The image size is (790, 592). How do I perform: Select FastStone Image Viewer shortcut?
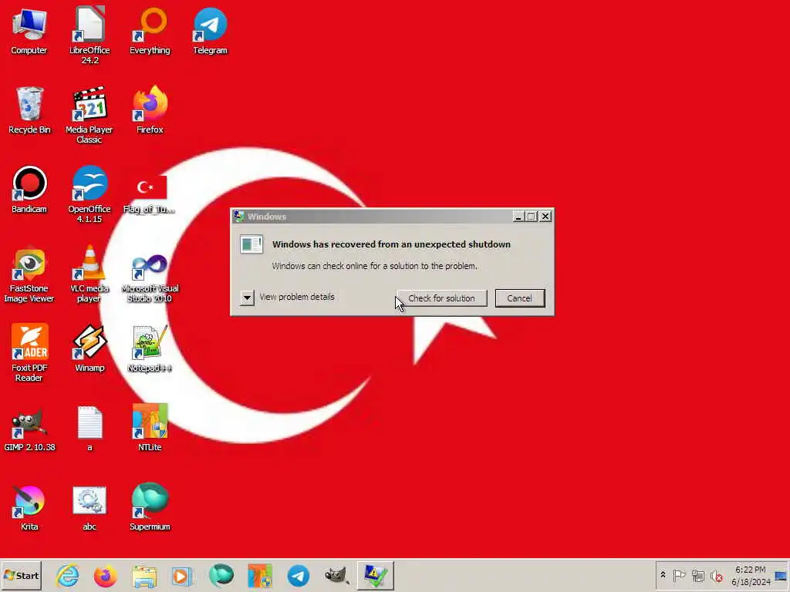click(29, 274)
